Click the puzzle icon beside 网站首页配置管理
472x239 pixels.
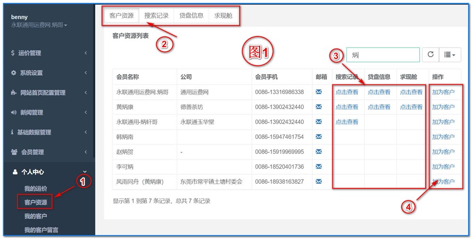tap(14, 93)
